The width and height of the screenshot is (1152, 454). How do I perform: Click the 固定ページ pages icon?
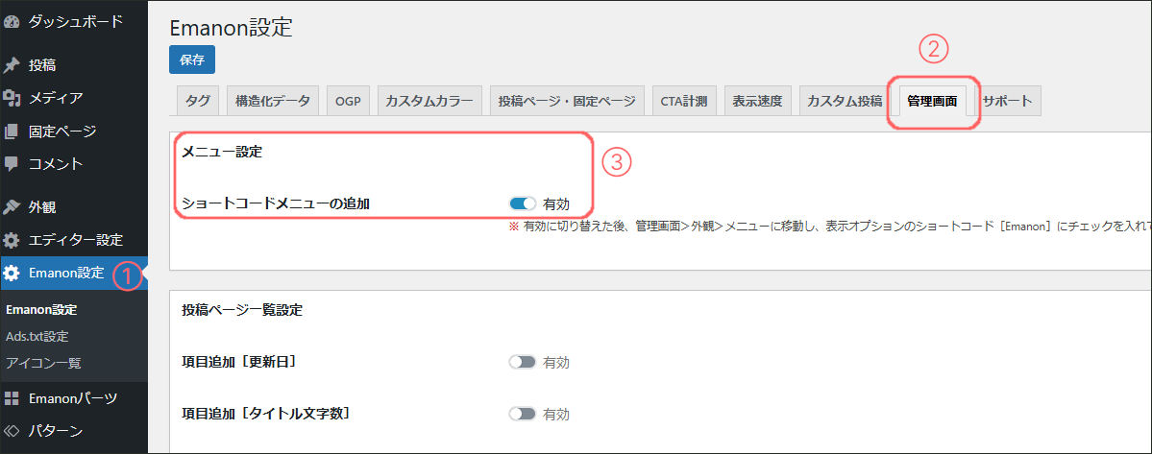click(12, 131)
